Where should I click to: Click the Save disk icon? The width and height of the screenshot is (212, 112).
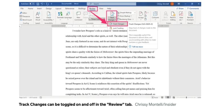[38, 4]
